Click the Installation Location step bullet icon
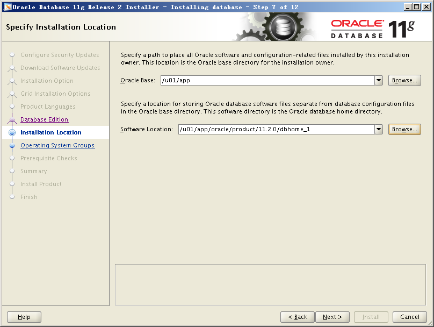This screenshot has width=434, height=327. [x=12, y=133]
